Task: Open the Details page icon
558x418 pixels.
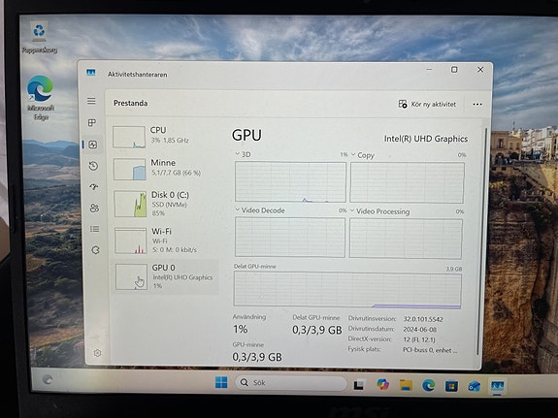Action: pyautogui.click(x=95, y=229)
